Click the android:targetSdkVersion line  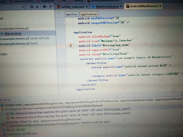tap(104, 22)
